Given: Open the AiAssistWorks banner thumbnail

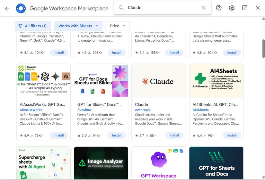Looking at the screenshot, I should 43,81.
